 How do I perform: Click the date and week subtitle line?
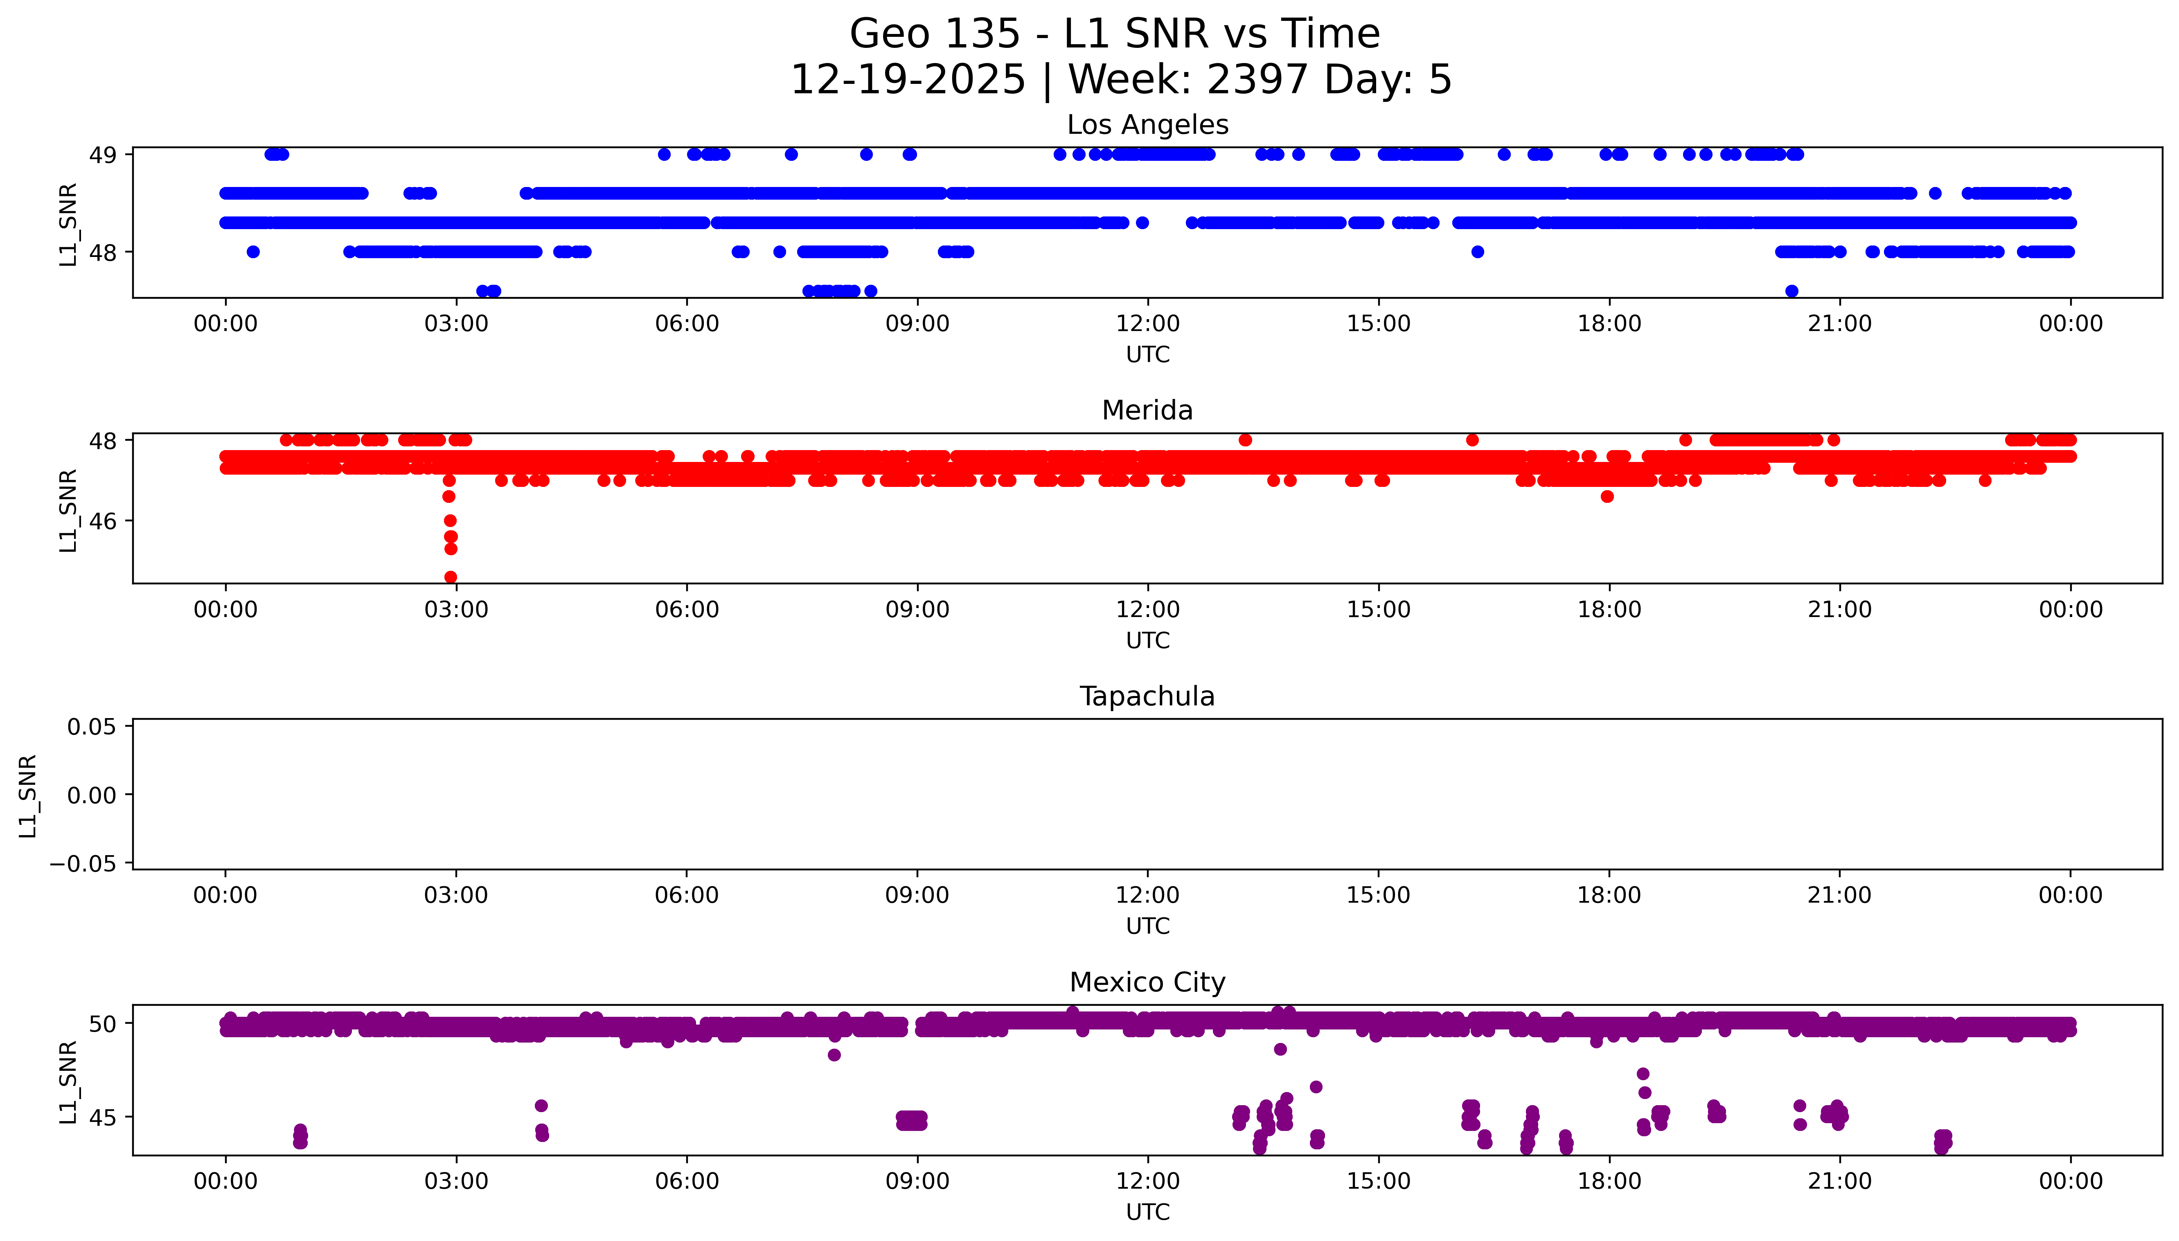(1121, 79)
